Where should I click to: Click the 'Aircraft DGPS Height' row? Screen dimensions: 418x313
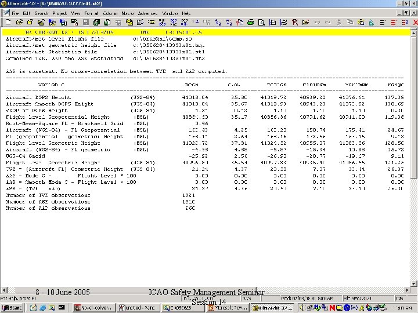coord(204,97)
